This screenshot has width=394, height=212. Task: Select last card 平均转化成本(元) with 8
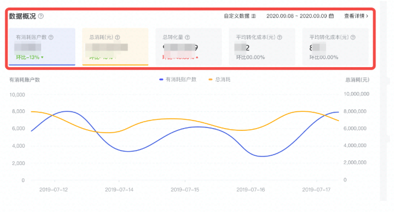pos(335,47)
